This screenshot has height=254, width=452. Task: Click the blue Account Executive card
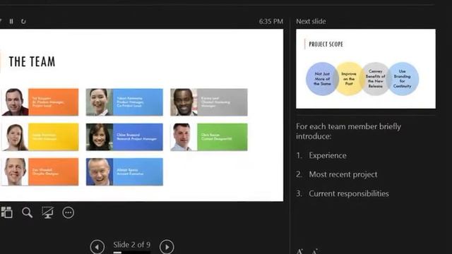click(138, 172)
